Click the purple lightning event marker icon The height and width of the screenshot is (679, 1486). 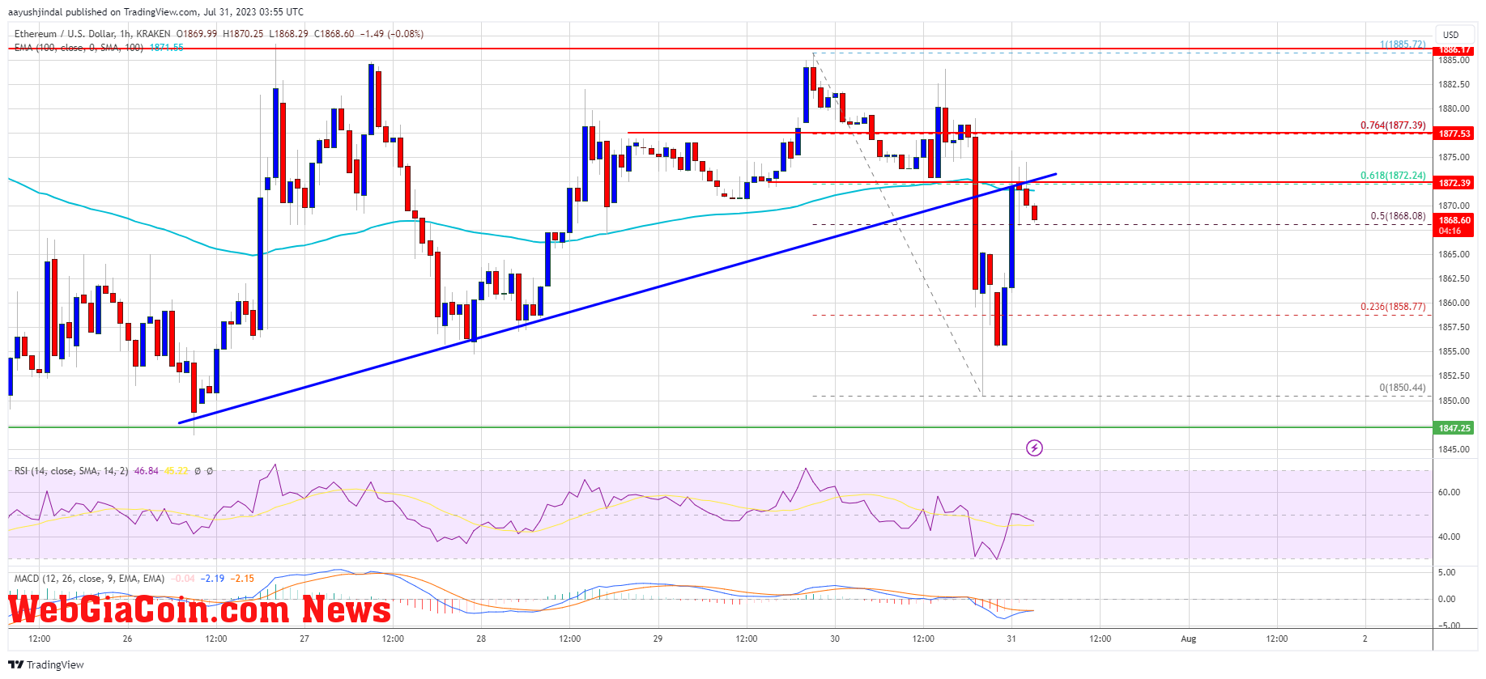(x=1034, y=448)
